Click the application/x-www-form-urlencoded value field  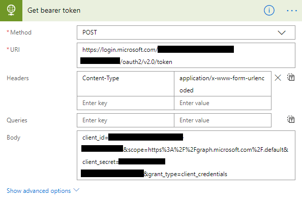[x=223, y=84]
